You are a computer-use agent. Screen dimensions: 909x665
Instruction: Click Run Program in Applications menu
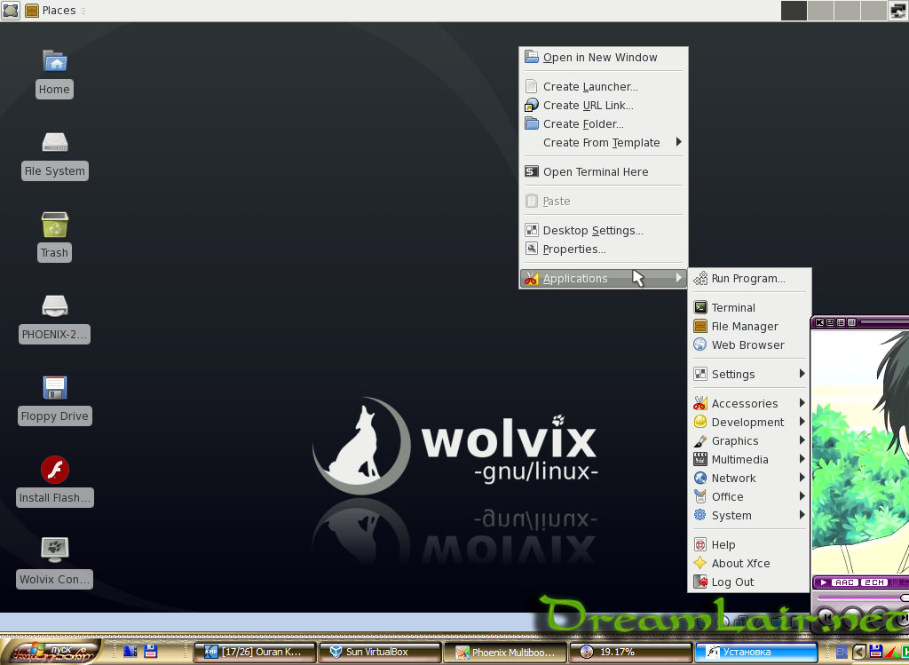747,279
